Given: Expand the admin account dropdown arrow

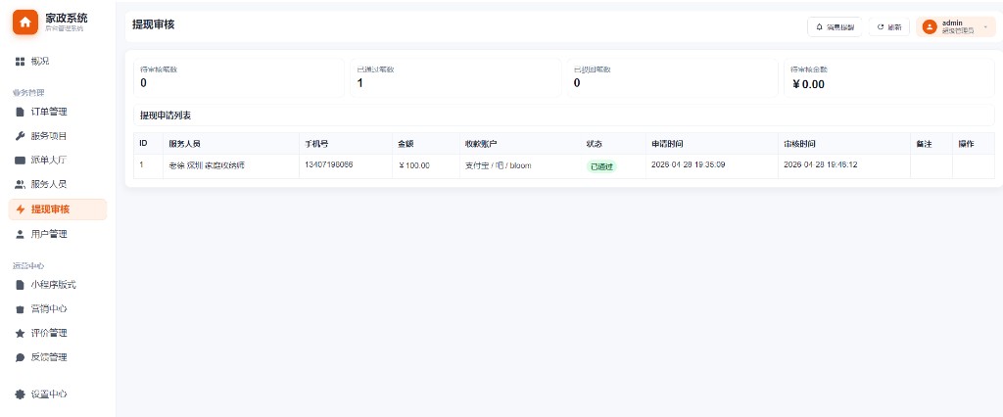Looking at the screenshot, I should pos(985,26).
